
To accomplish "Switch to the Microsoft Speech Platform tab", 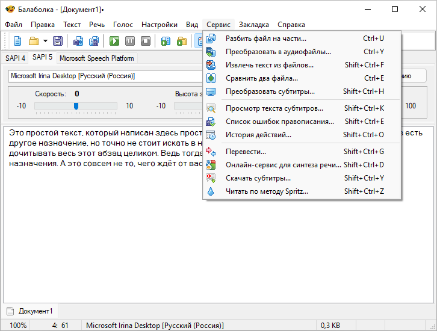I will pos(97,58).
